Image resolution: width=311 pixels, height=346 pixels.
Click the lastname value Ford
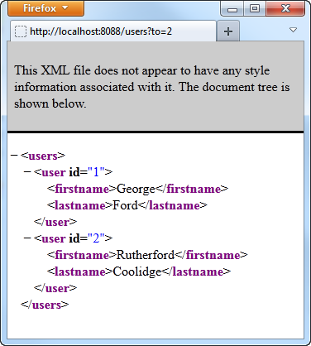pyautogui.click(x=125, y=205)
